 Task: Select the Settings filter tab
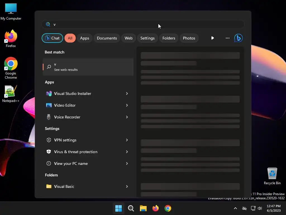[x=147, y=38]
